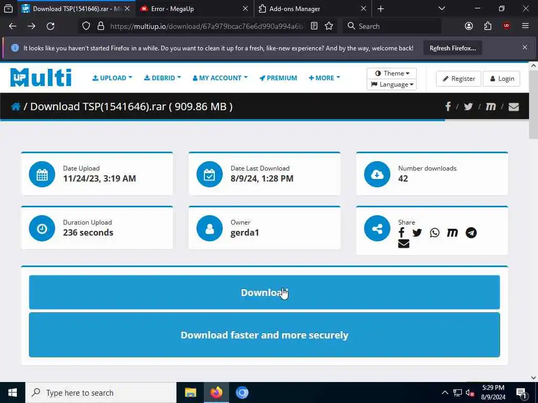Open Firefox account menu
This screenshot has height=403, width=538.
coord(469,26)
